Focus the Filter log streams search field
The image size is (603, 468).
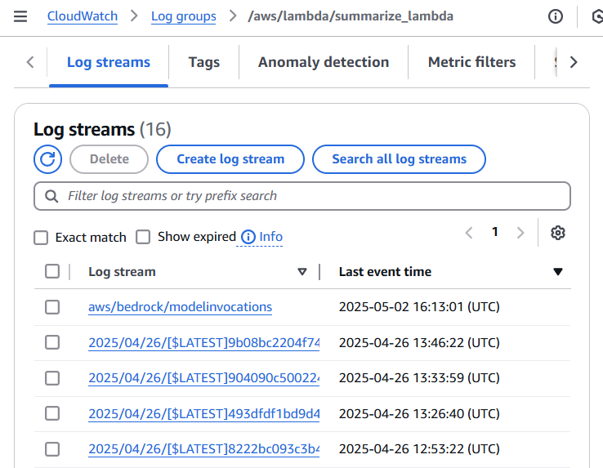point(302,196)
